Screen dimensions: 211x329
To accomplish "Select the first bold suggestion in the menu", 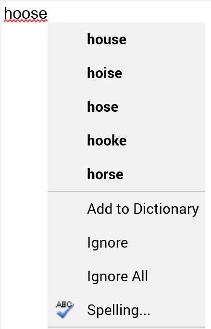I will click(126, 39).
